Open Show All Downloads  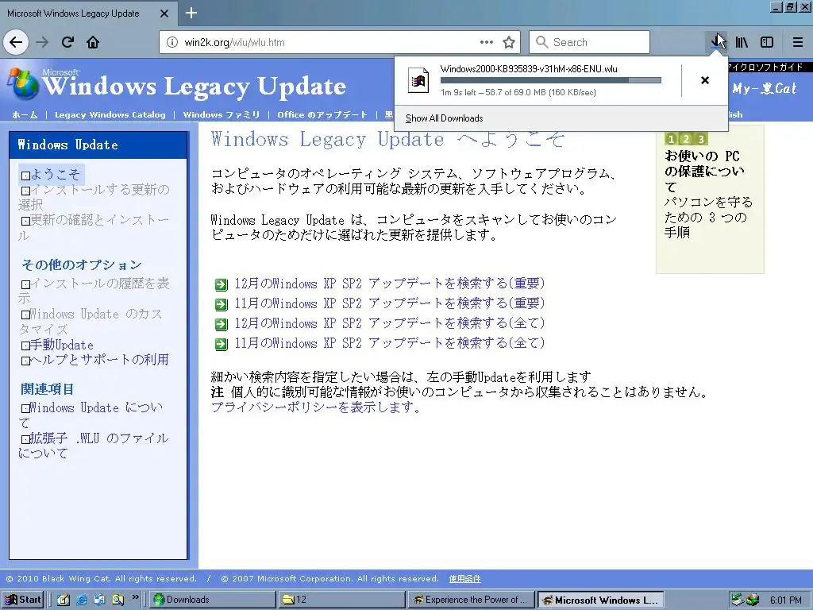coord(444,118)
